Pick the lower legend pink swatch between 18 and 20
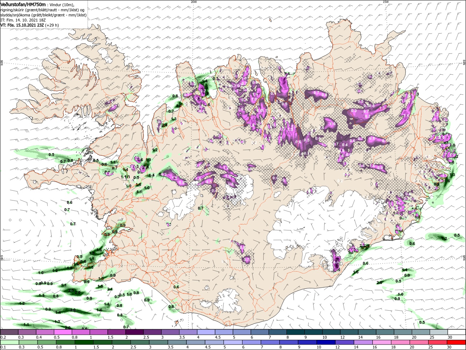Viewport: 466px width, 350px height. click(x=400, y=342)
